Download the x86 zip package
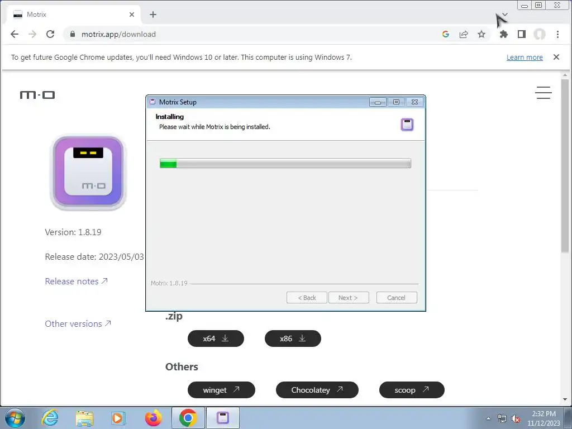572x429 pixels. 293,339
